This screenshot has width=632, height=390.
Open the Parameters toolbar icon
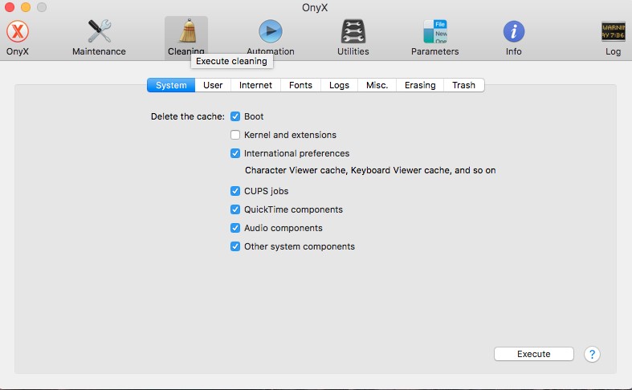click(x=434, y=32)
